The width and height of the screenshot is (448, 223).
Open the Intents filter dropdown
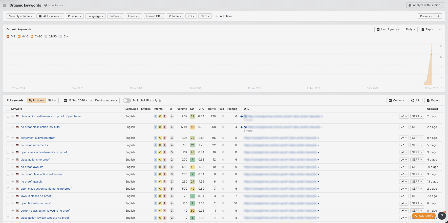(x=134, y=16)
